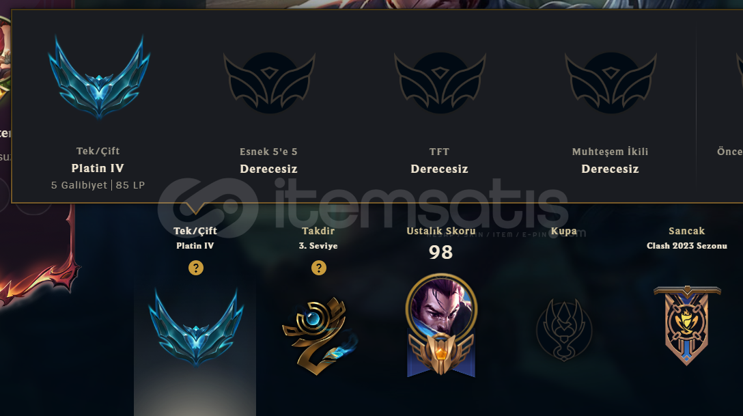Click the Derecesiz label under TFT

pos(439,169)
